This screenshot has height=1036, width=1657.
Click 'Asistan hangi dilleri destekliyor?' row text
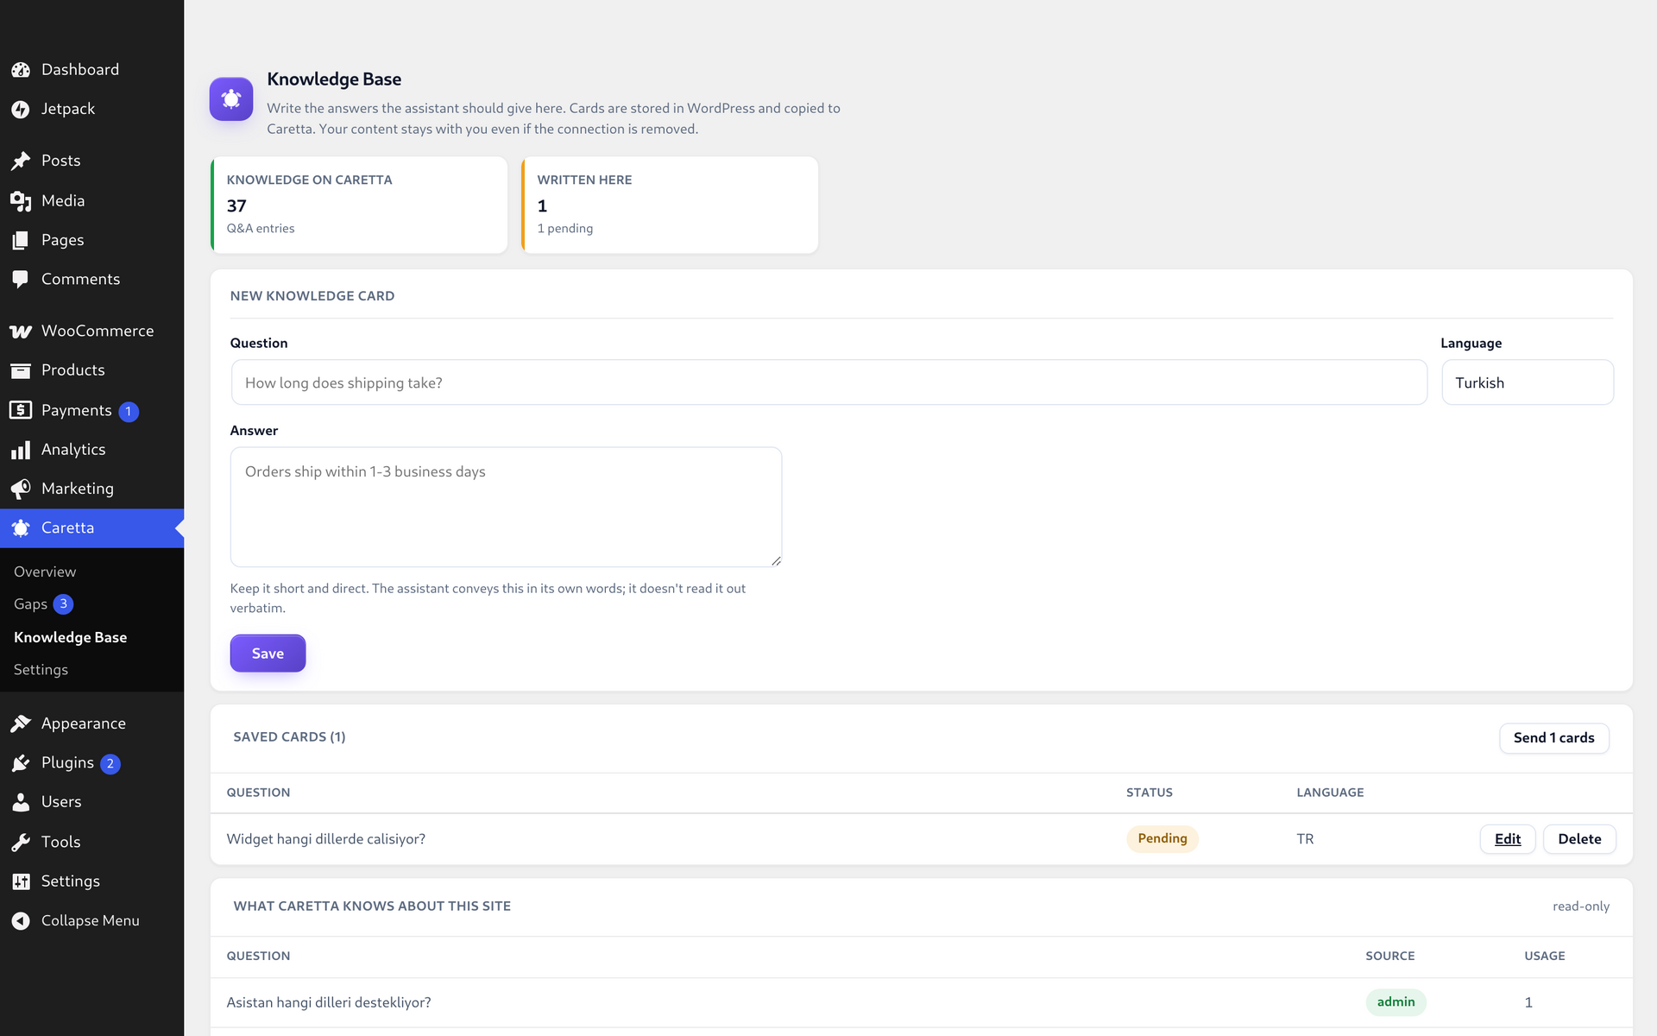(329, 1002)
